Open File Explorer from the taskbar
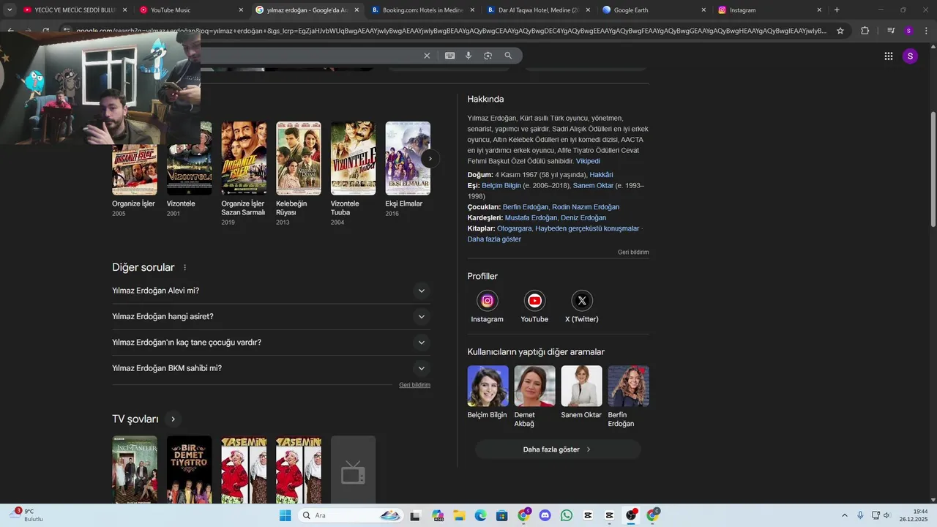Image resolution: width=937 pixels, height=527 pixels. tap(459, 515)
